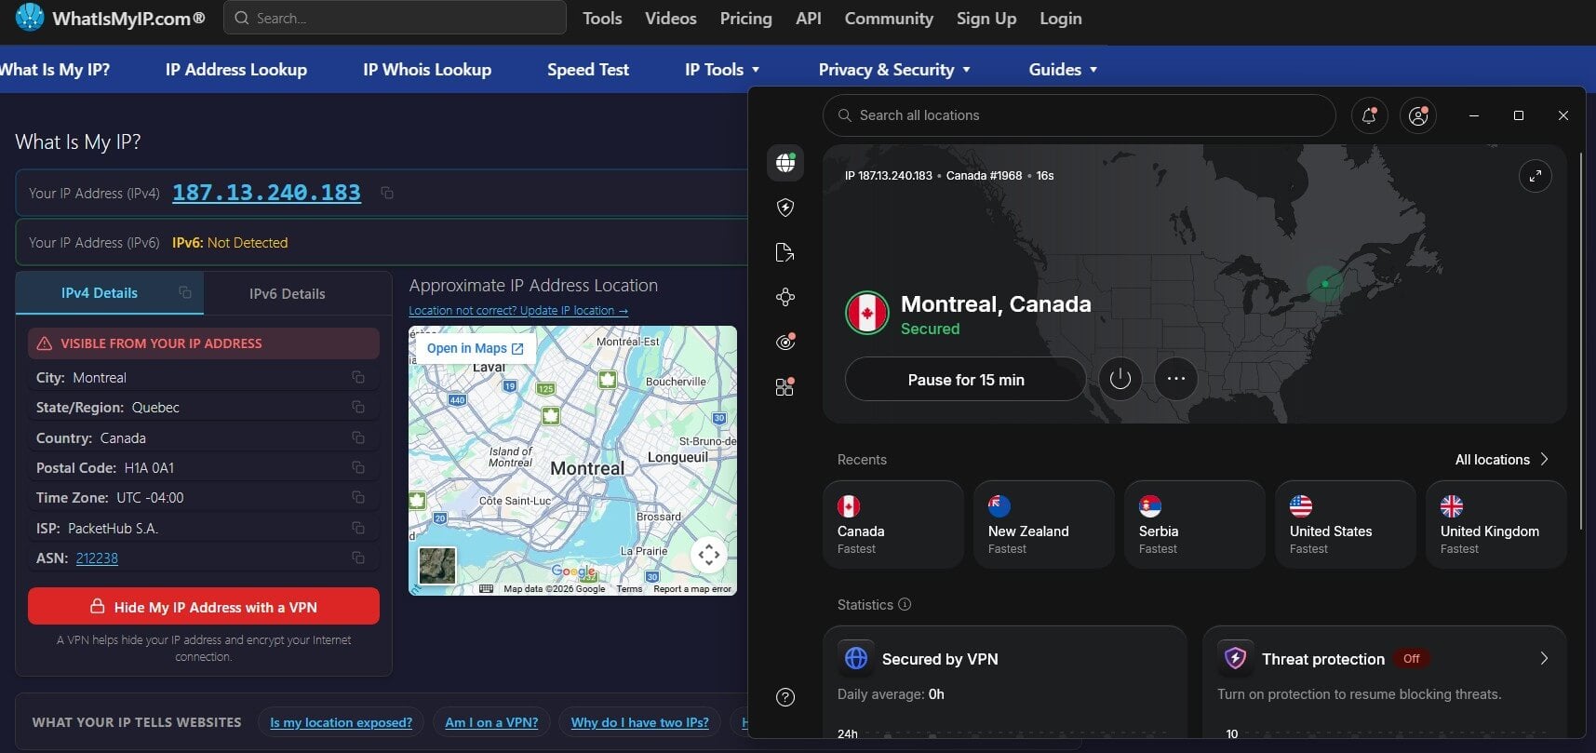Viewport: 1596px width, 753px height.
Task: Click Hide My IP Address with a VPN
Action: 204,606
